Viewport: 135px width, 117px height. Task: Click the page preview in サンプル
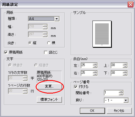click(x=102, y=34)
